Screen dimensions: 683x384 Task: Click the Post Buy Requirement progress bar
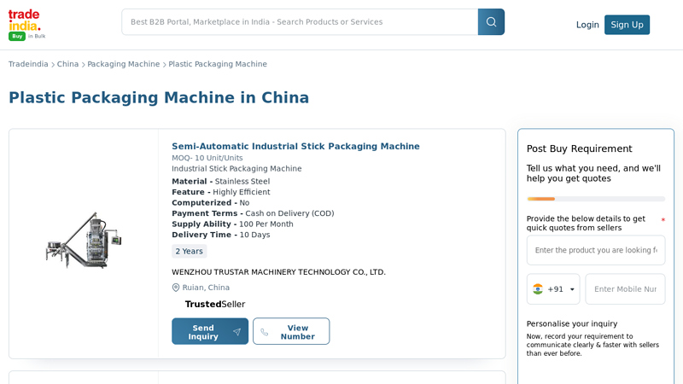(595, 199)
